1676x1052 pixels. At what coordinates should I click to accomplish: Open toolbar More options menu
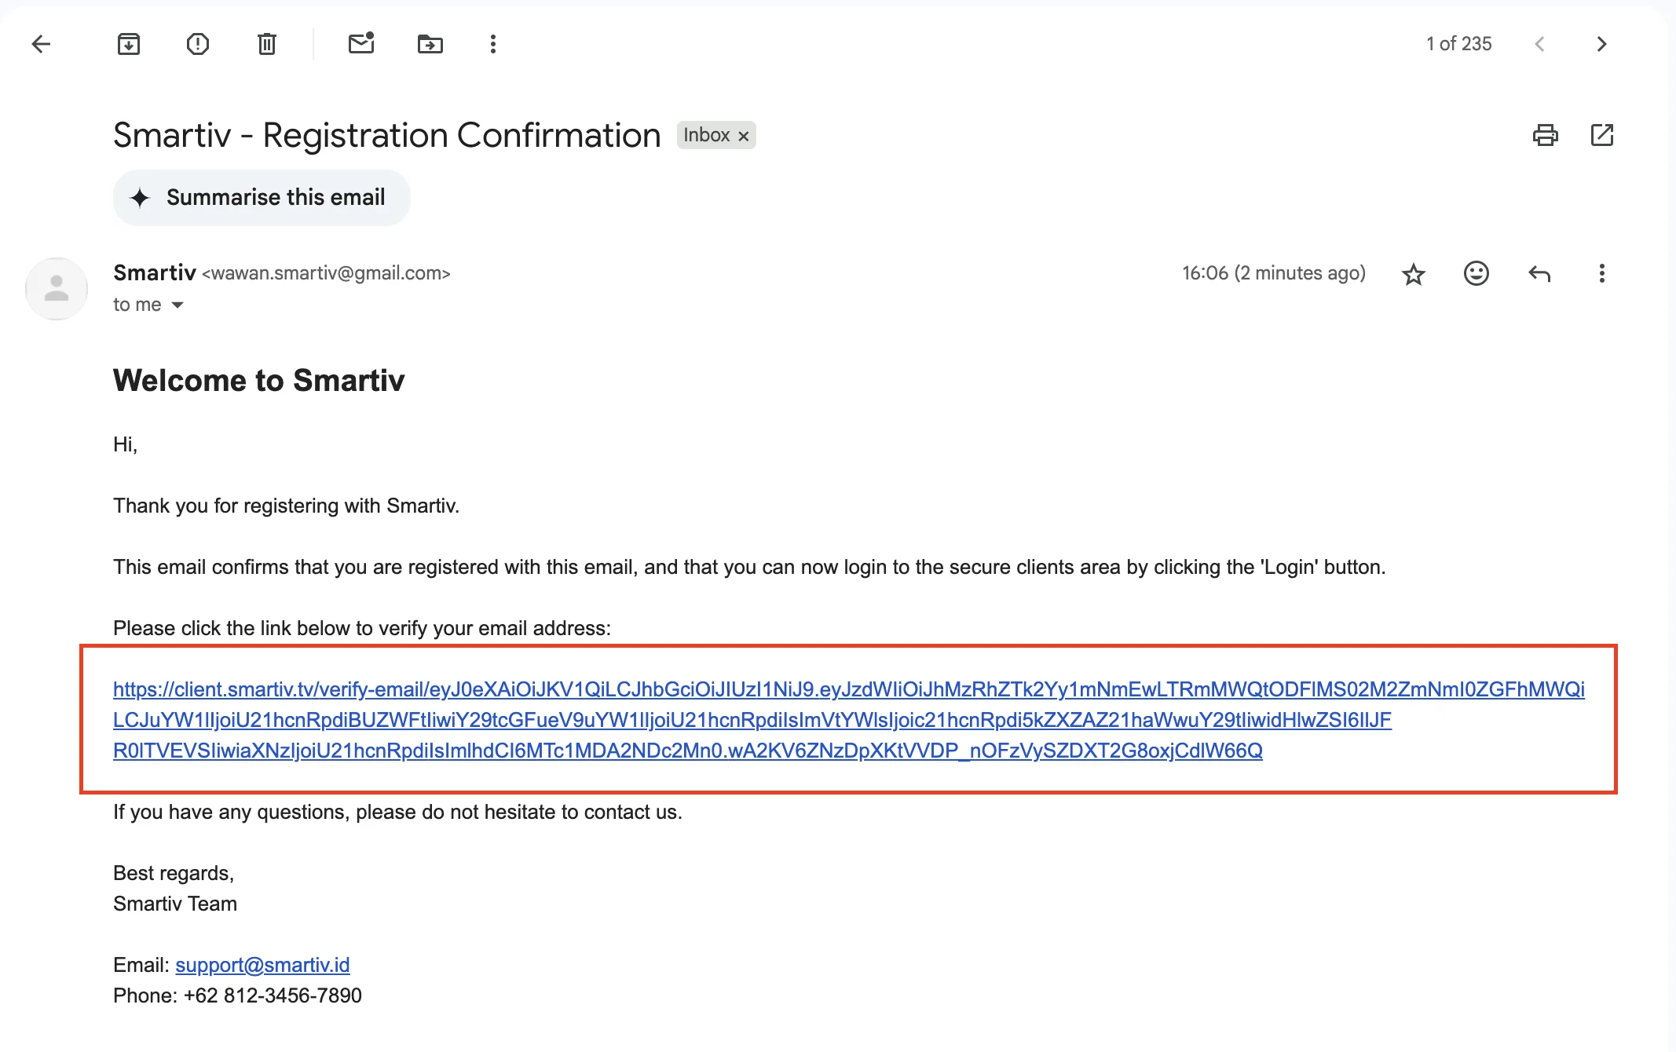click(x=493, y=44)
